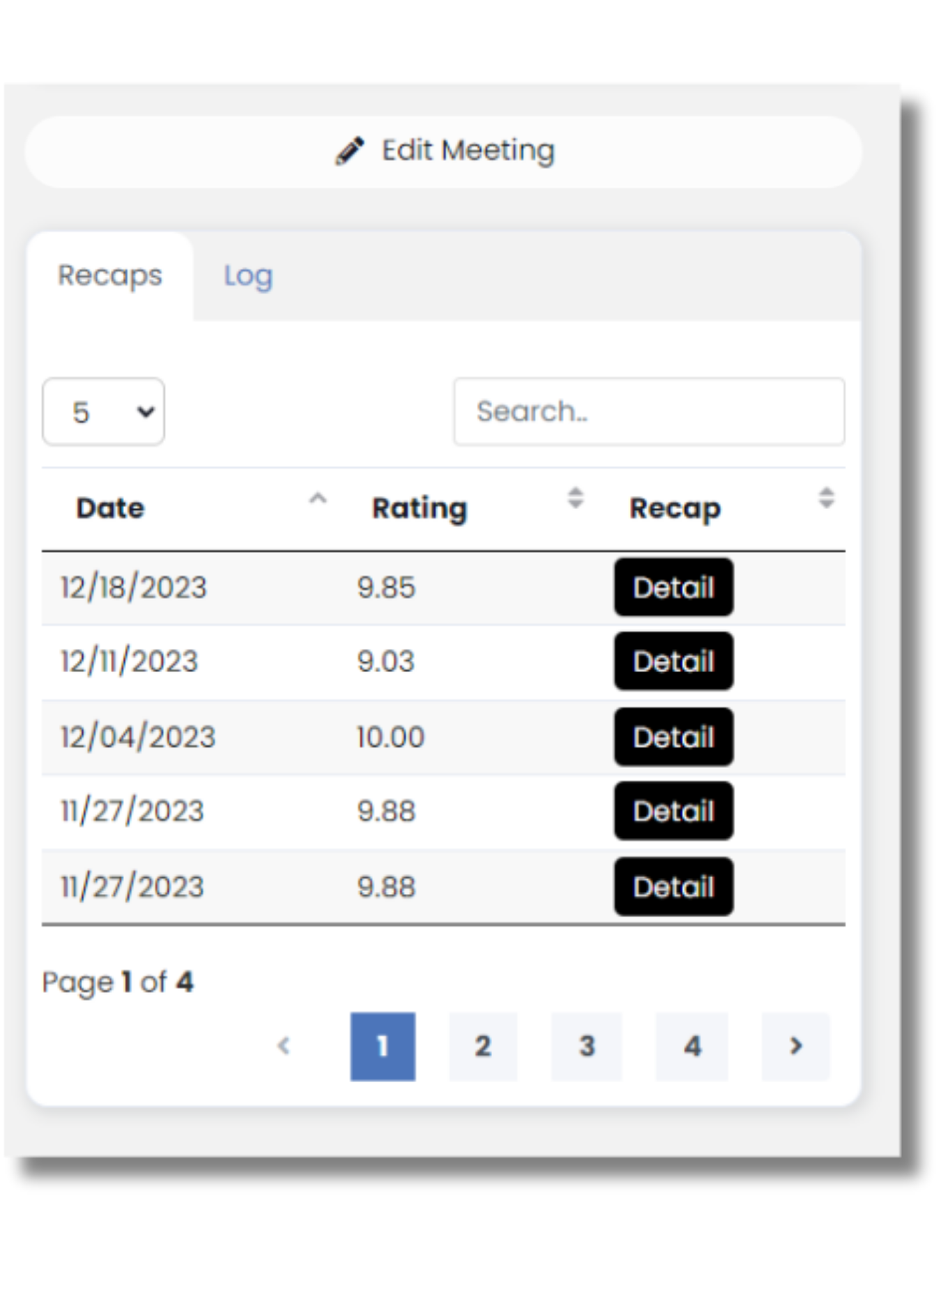
Task: Open the rows-per-page dropdown showing 5
Action: point(103,412)
